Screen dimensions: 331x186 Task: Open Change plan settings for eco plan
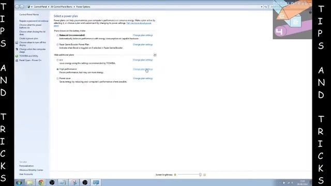(x=143, y=60)
